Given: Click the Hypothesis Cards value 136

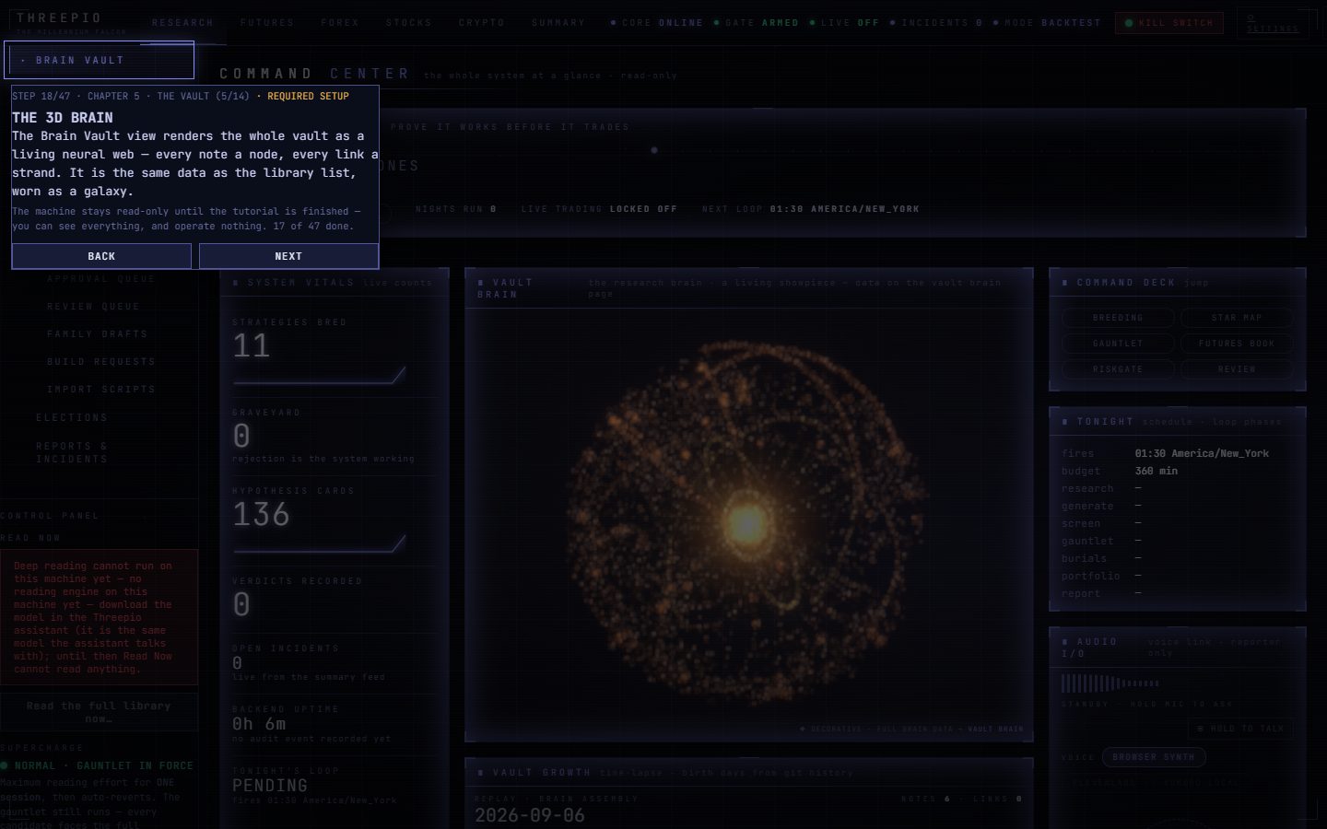Looking at the screenshot, I should point(261,515).
